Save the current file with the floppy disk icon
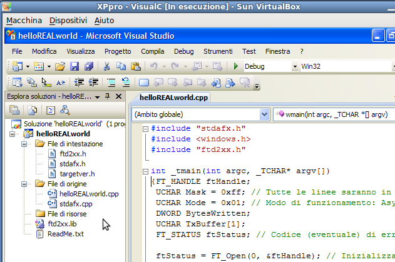395x262 pixels. coord(74,66)
